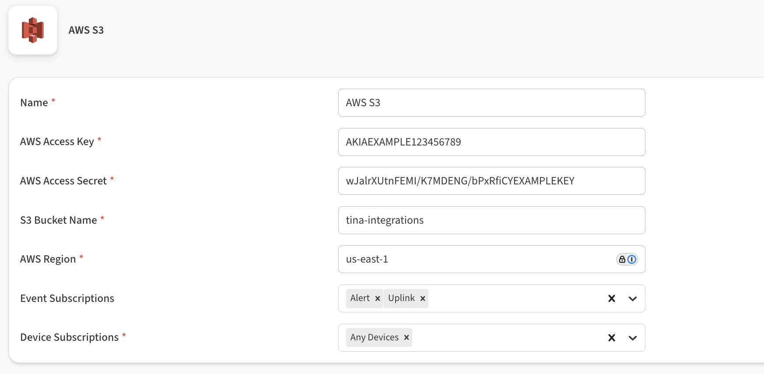
Task: Edit the AWS Access Key field
Action: [492, 142]
